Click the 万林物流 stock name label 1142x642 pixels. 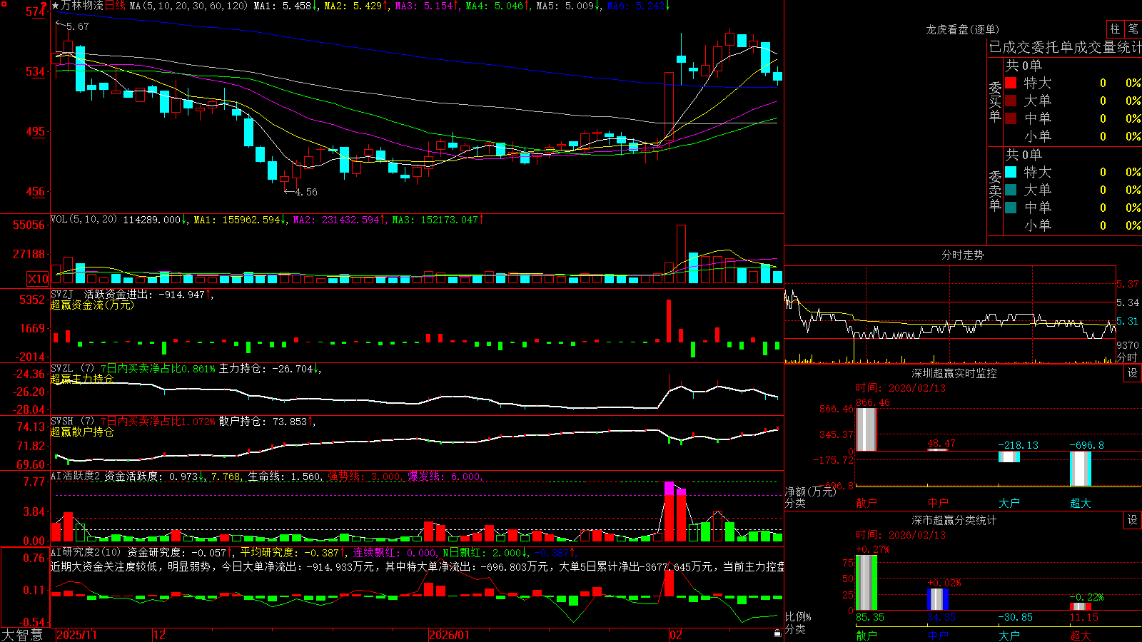(82, 6)
